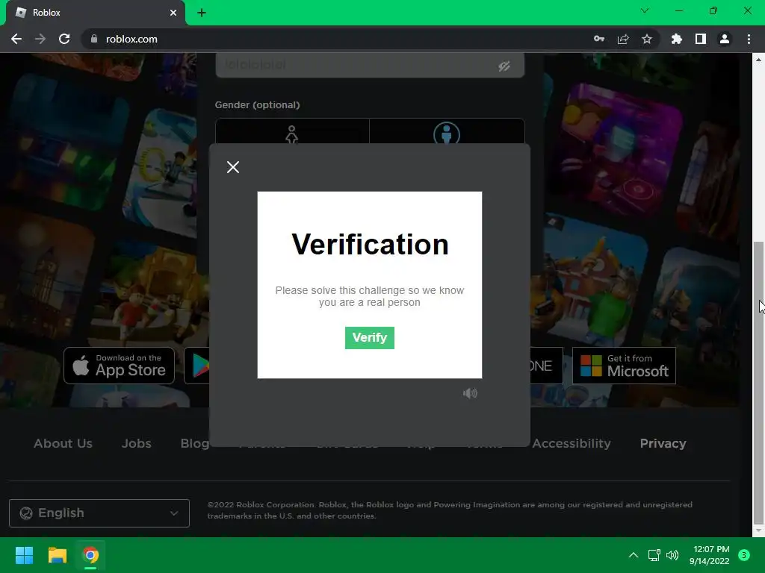Open Chrome extensions puzzle icon

point(677,39)
